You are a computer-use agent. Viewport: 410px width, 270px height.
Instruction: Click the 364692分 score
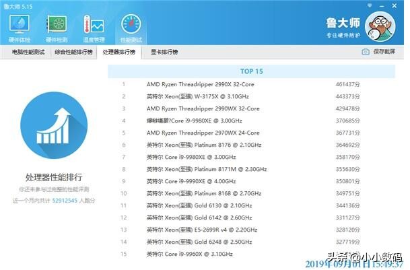pos(348,145)
